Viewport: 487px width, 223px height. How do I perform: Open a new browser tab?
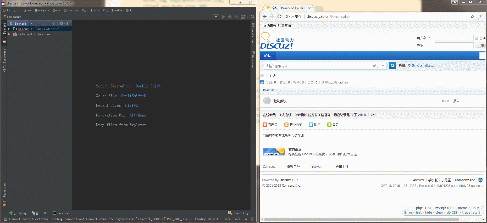(319, 8)
